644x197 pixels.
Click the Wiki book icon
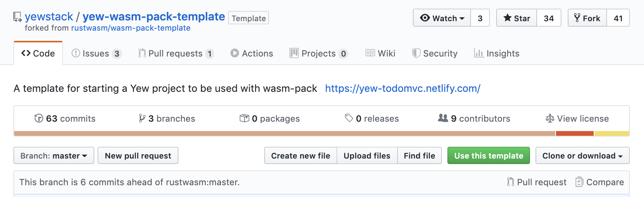point(370,53)
